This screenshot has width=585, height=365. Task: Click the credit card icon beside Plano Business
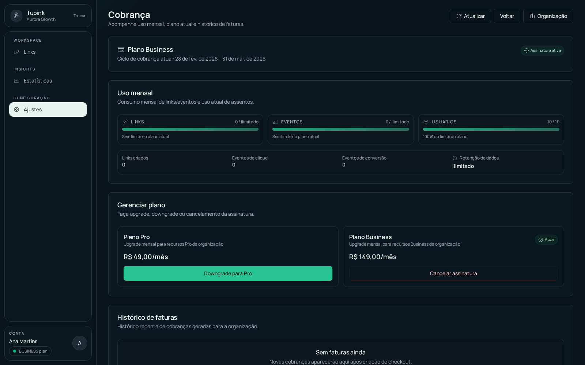point(121,49)
